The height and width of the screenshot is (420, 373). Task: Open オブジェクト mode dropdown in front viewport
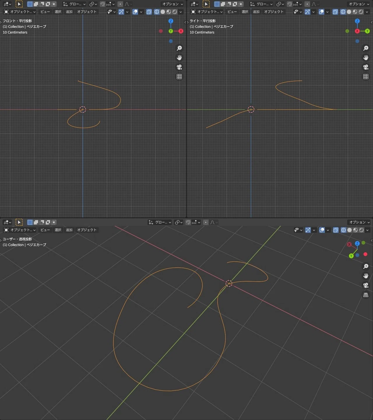pos(20,12)
